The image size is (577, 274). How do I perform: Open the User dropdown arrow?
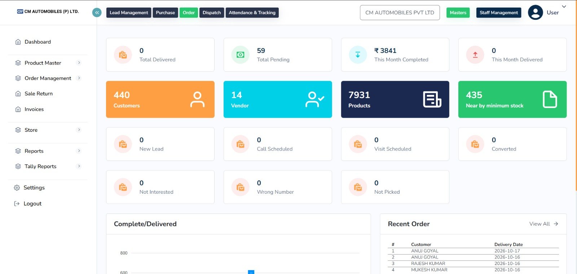[x=564, y=6]
